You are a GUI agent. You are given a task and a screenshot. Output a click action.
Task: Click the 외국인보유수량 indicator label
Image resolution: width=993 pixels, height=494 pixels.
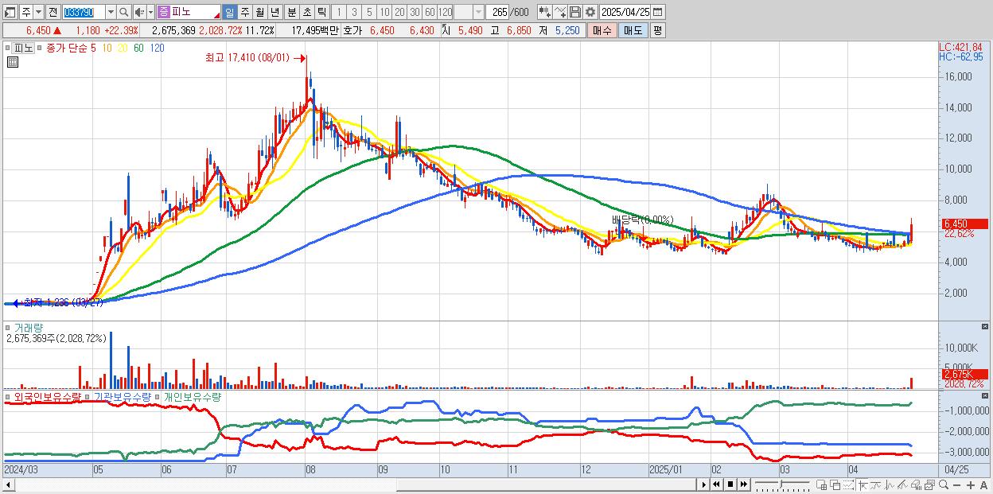pos(48,396)
